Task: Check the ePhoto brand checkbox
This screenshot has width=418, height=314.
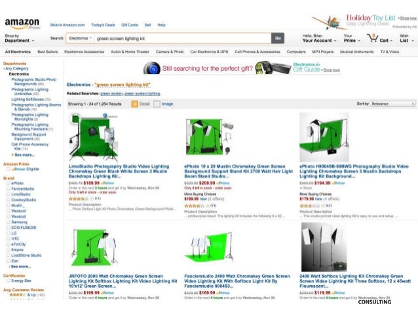Action: pos(9,184)
